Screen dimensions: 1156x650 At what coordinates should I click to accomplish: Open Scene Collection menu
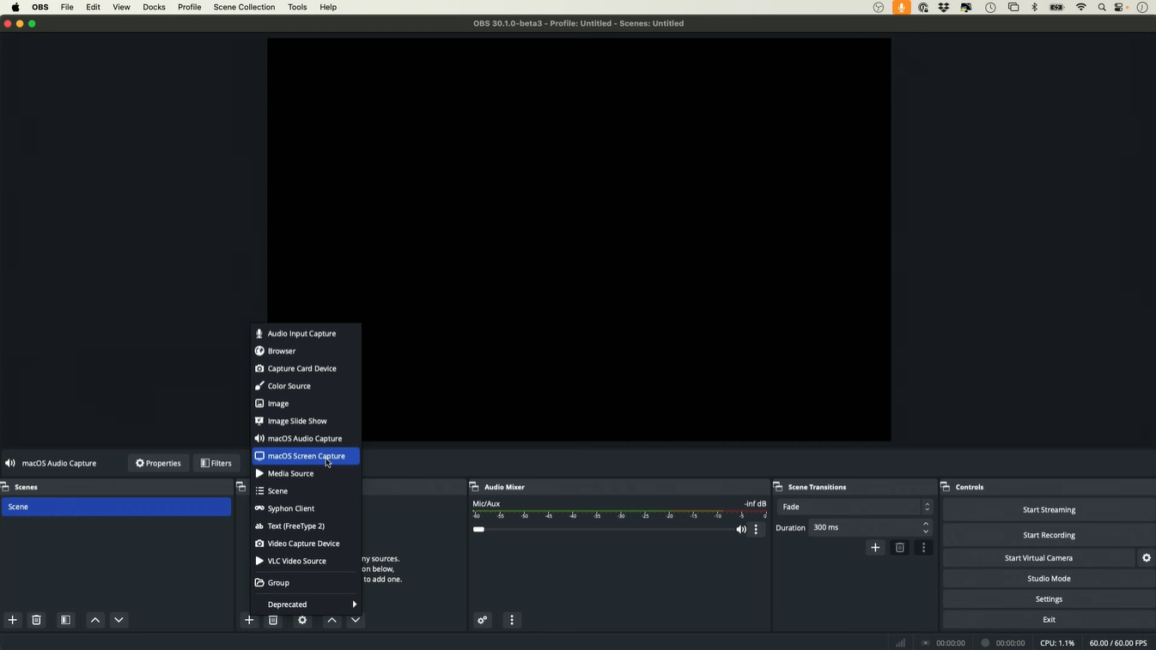(244, 7)
